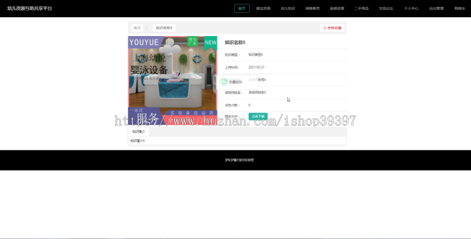Open 后台管理 admin link
The image size is (471, 239).
tap(436, 8)
